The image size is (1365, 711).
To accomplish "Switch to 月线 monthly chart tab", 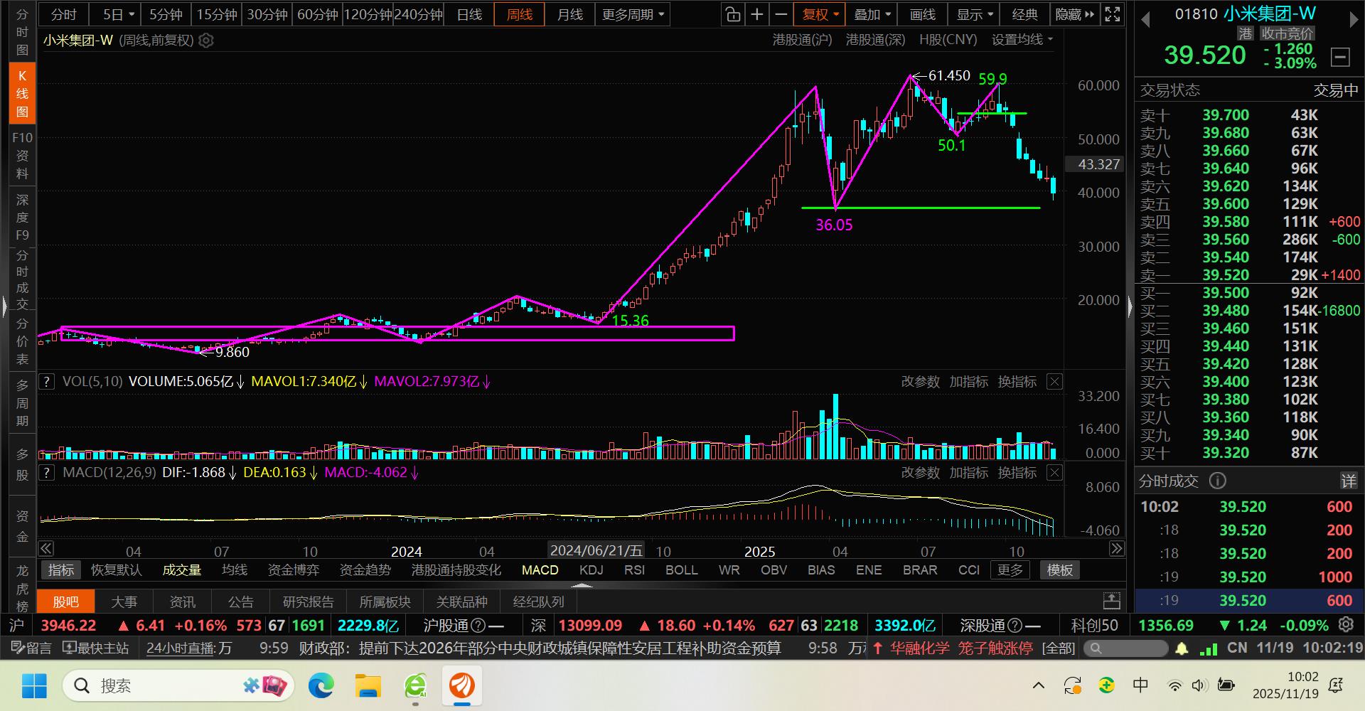I will (570, 14).
